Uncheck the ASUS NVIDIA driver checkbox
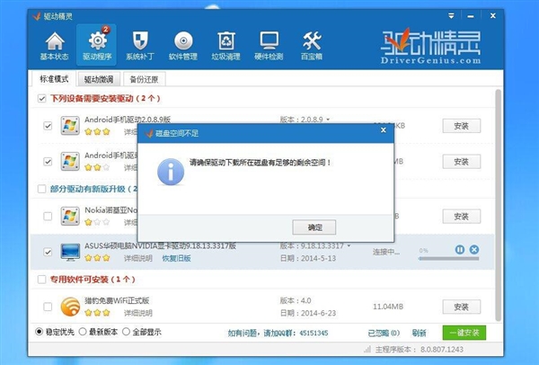 [x=48, y=252]
